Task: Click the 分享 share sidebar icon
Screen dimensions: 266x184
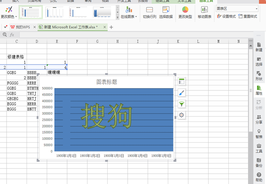Action: point(259,119)
